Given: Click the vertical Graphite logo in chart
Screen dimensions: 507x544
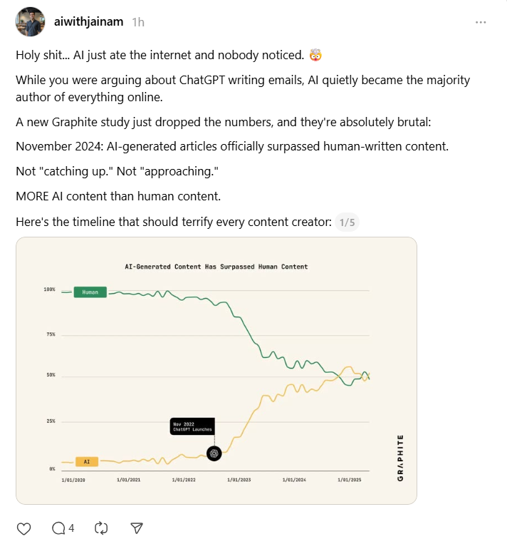Looking at the screenshot, I should pyautogui.click(x=400, y=457).
